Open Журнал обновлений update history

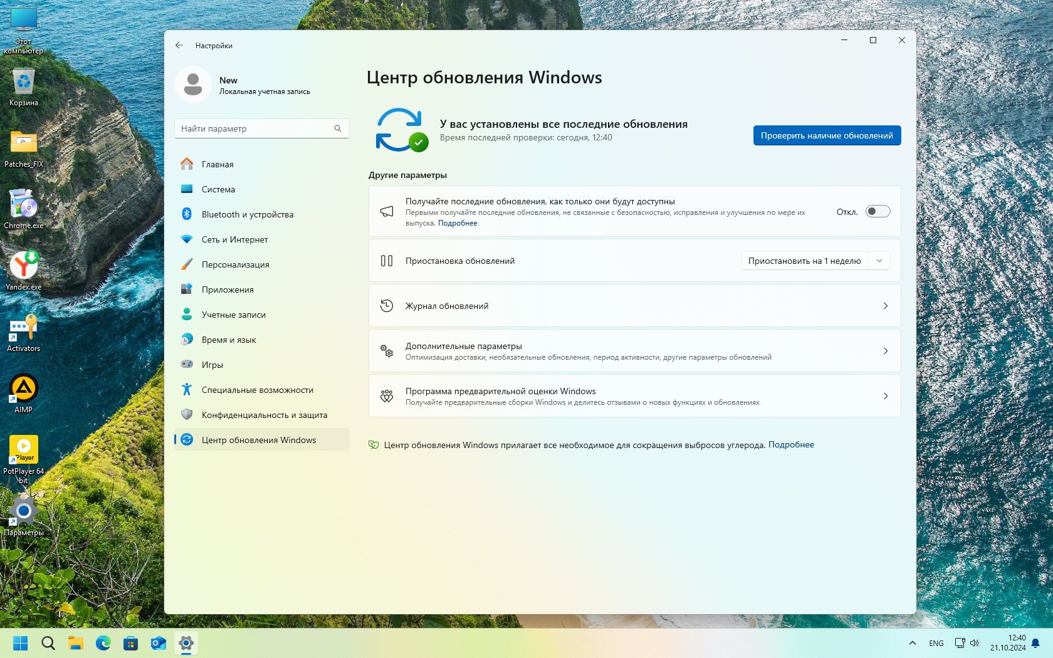634,306
